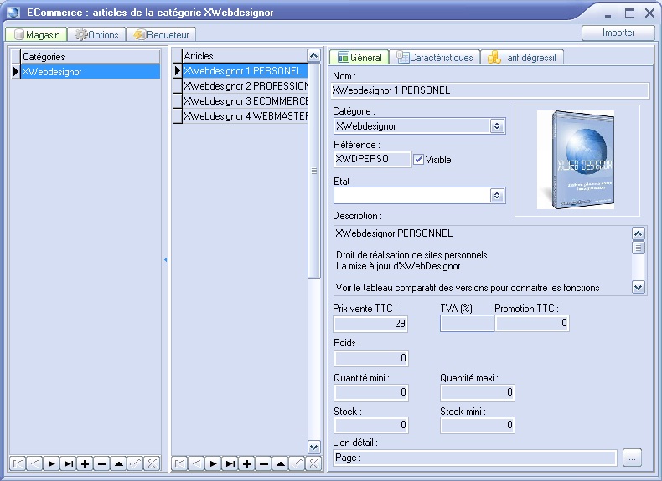Screen dimensions: 662x481
Task: Click the Quantité maxi field
Action: coord(478,392)
